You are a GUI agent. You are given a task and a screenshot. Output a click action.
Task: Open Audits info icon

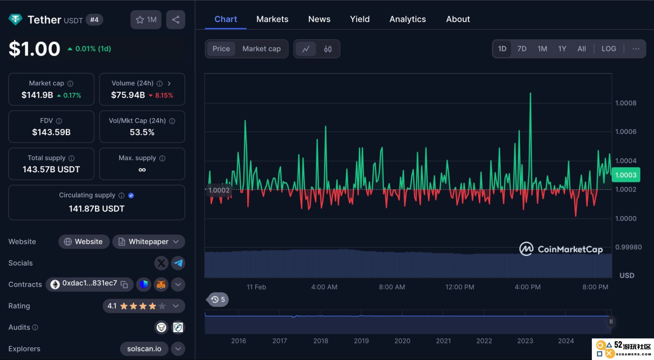[35, 327]
